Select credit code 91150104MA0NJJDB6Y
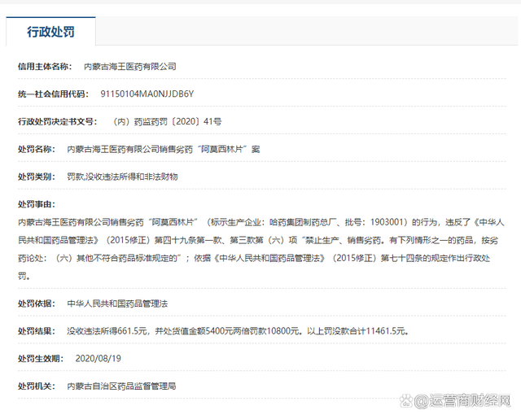Viewport: 521px width, 419px height. pos(147,94)
